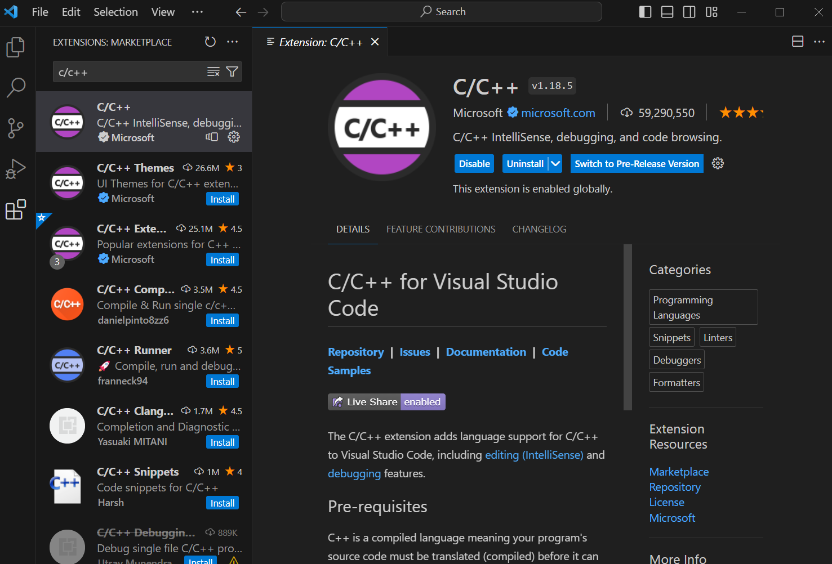Open the File menu
Image resolution: width=832 pixels, height=564 pixels.
coord(39,11)
